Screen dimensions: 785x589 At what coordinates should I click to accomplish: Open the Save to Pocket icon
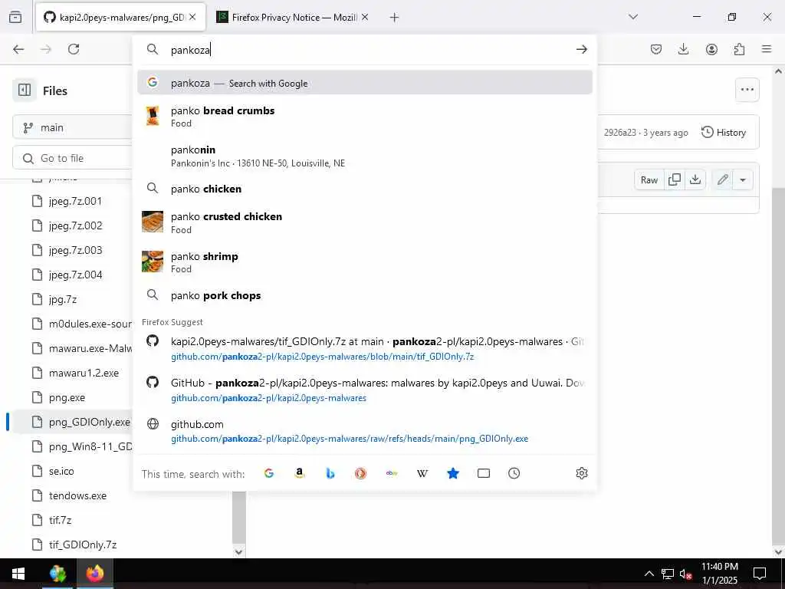click(656, 49)
